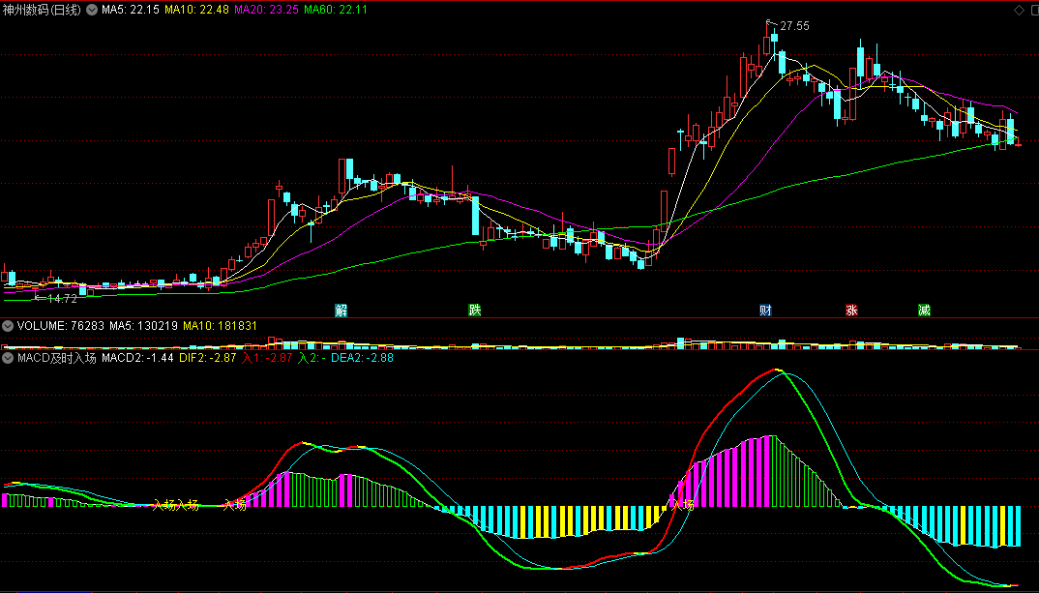Screen dimensions: 1039x593
Task: Click the volume MA10: 181831 label
Action: [220, 326]
